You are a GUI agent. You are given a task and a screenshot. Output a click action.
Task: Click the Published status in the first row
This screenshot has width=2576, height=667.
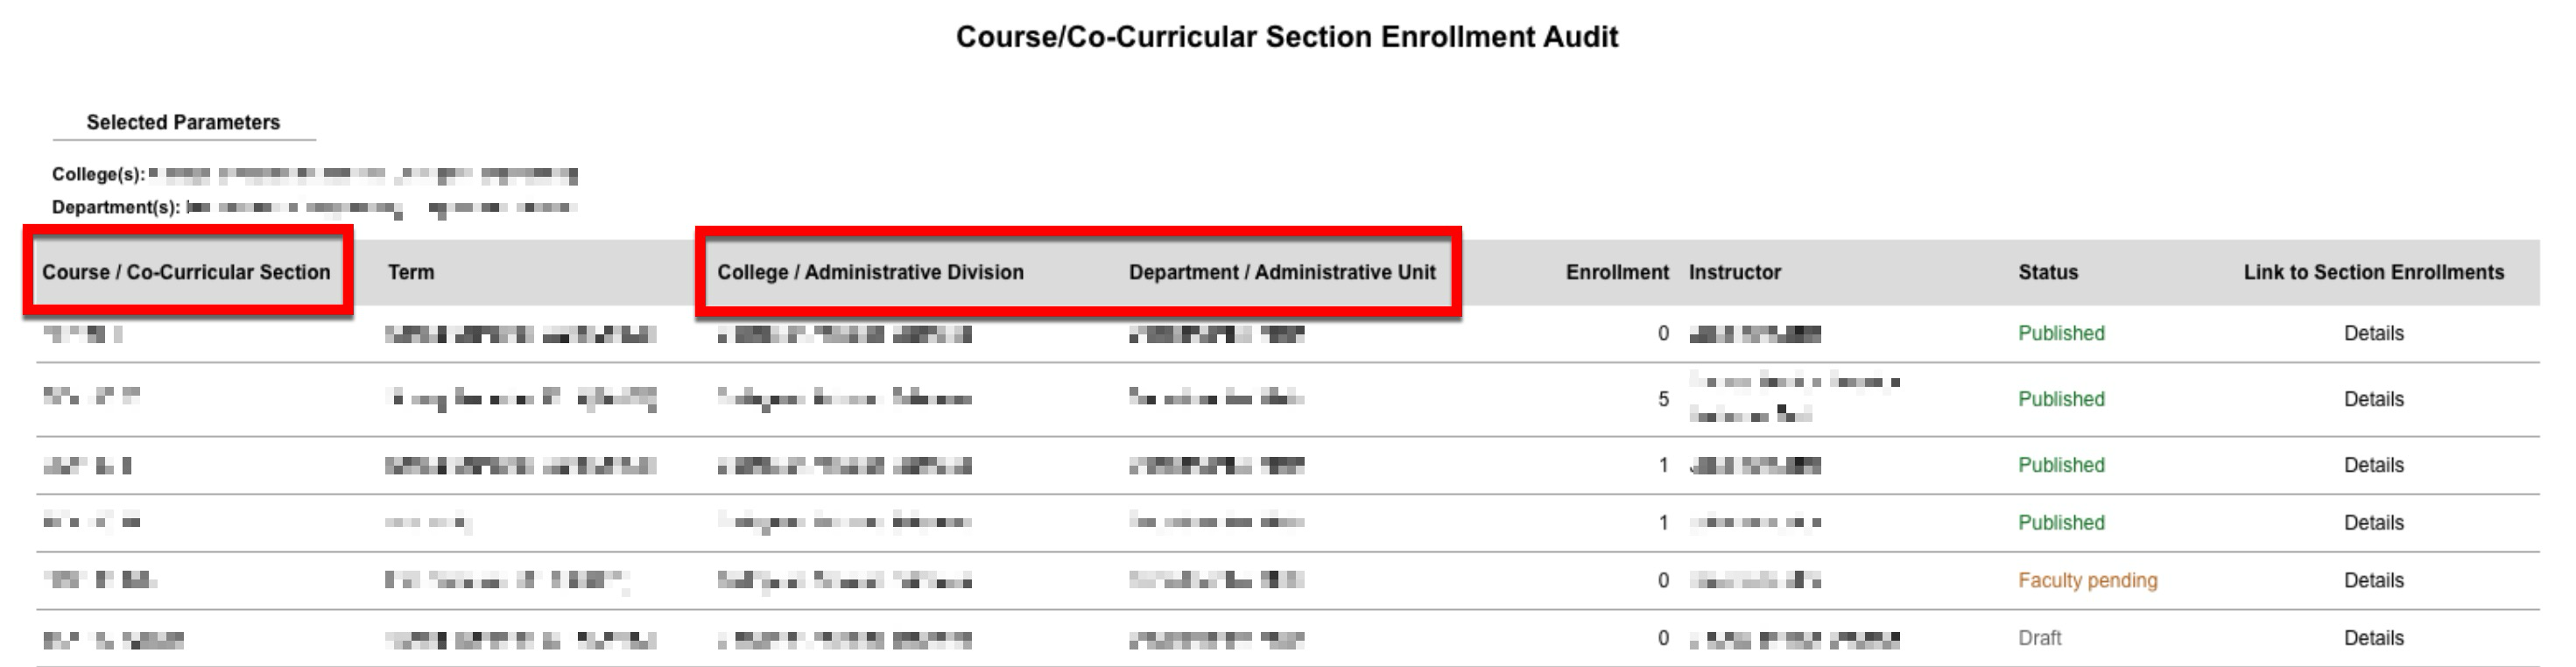coord(2061,333)
